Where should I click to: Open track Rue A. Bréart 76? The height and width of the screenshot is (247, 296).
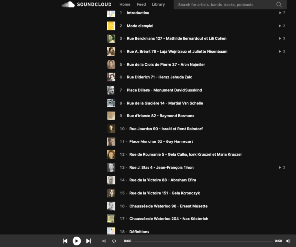pos(177,51)
